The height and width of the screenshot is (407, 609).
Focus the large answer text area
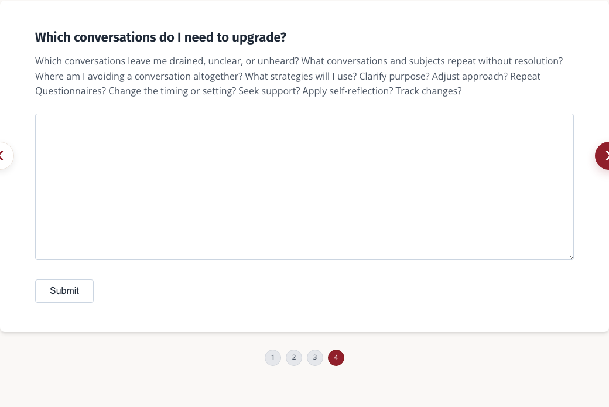(304, 187)
